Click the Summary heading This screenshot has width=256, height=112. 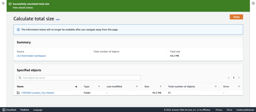24,42
